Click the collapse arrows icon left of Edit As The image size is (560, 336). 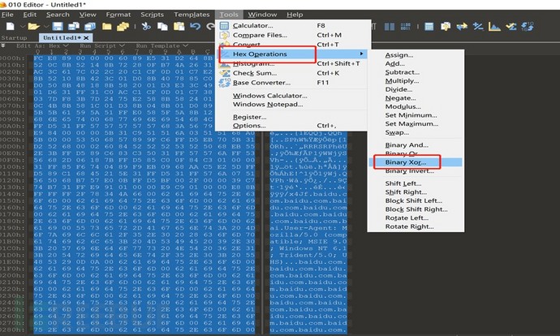pyautogui.click(x=3, y=45)
